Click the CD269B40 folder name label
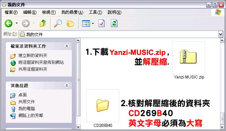This screenshot has width=226, height=131. tap(103, 126)
